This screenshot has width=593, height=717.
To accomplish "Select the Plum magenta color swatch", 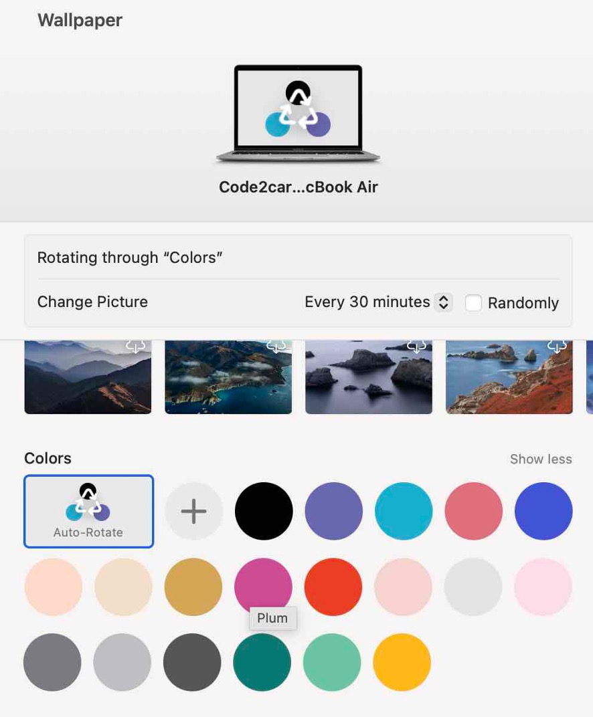I will (x=263, y=587).
